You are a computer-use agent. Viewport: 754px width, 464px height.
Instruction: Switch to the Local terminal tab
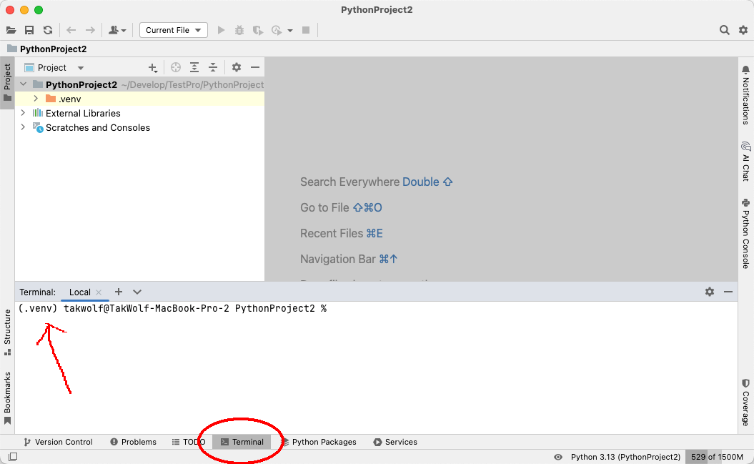click(79, 292)
